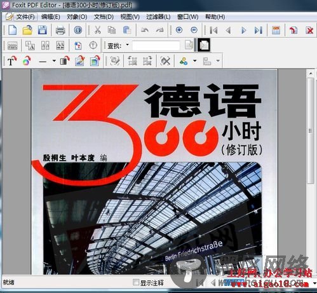Click the bring object forward icon
The width and height of the screenshot is (317, 293).
[132, 61]
